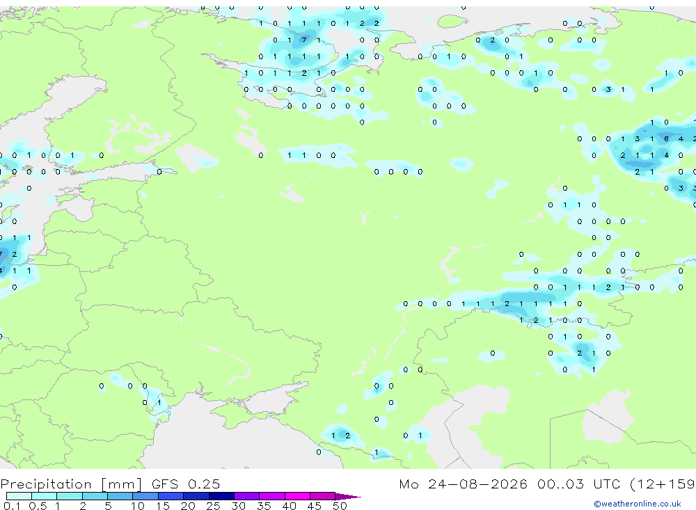Click the "25" legend scale label
The image size is (696, 510).
[213, 506]
